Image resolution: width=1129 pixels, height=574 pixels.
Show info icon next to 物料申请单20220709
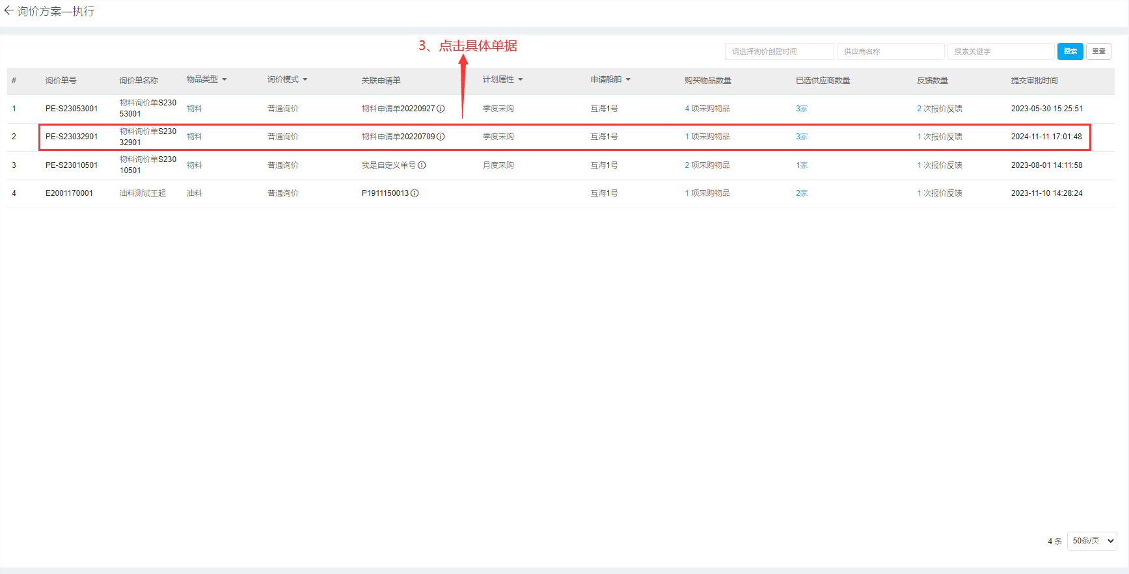[441, 137]
